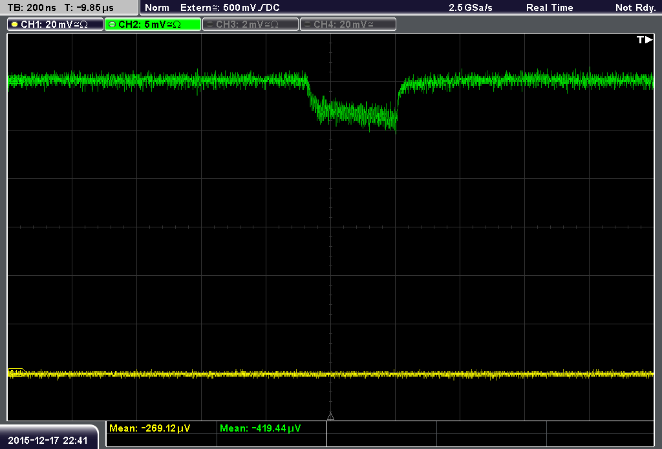
Task: Click the Not Rdy. trigger status
Action: click(x=635, y=8)
